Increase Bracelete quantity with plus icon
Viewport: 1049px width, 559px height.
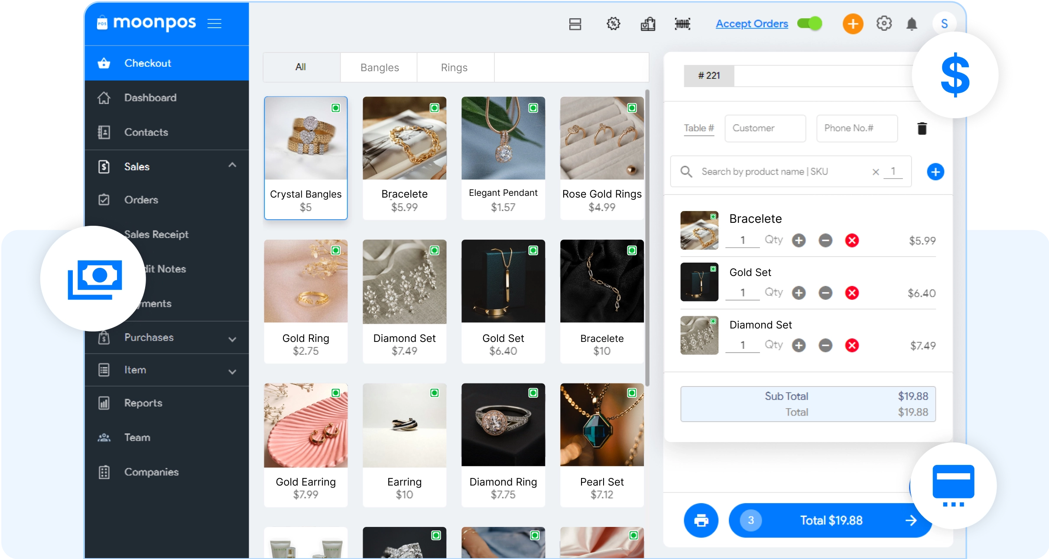[x=799, y=240]
